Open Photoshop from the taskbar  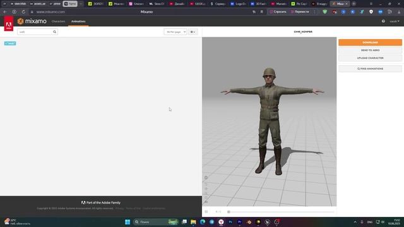(230, 222)
